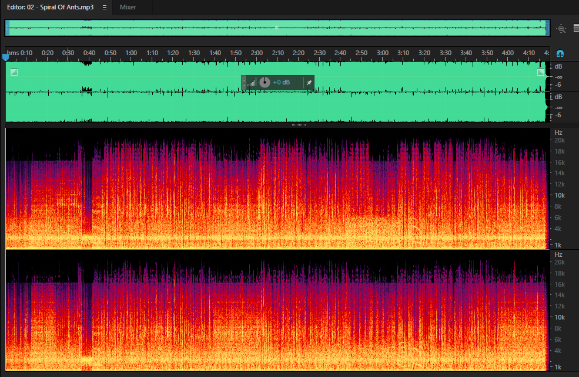
Task: Click the right handle of overview navigator
Action: tap(548, 28)
